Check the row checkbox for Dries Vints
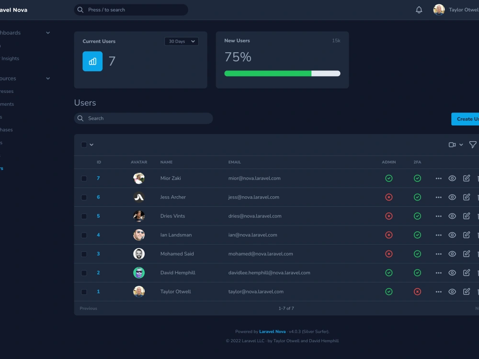 tap(84, 216)
